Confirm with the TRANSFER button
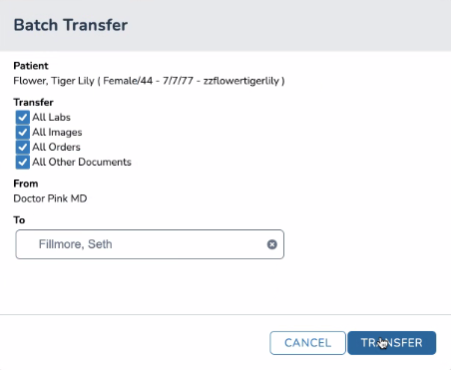 (x=392, y=343)
